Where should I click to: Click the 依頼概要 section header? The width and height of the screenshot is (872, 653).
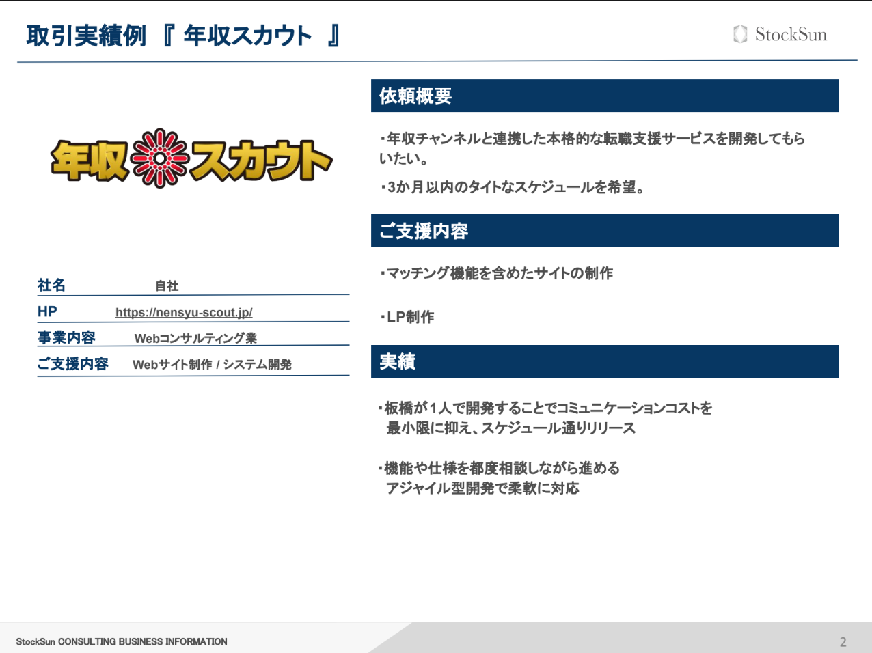tap(605, 96)
